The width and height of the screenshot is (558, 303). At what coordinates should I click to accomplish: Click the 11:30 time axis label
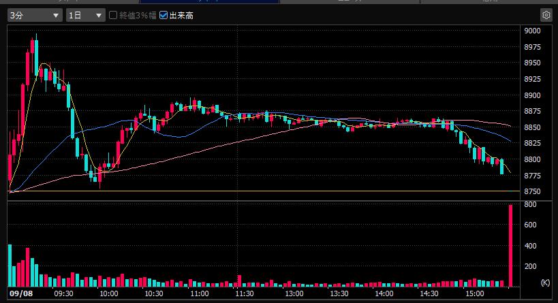(x=245, y=293)
